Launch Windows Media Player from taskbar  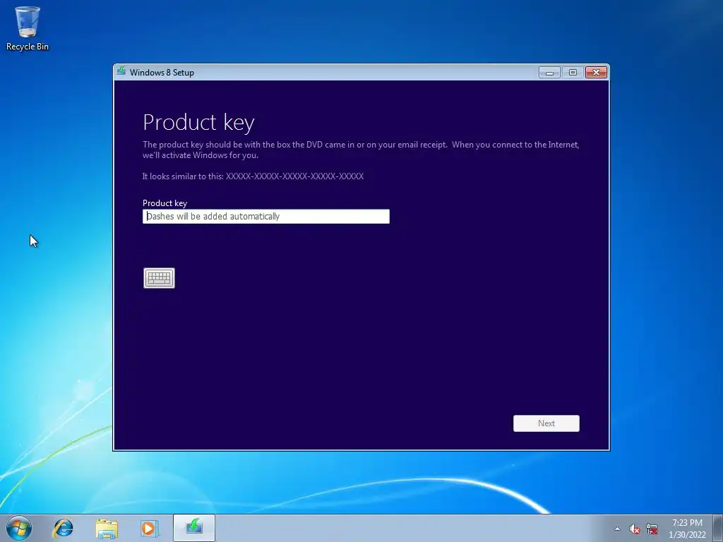150,528
